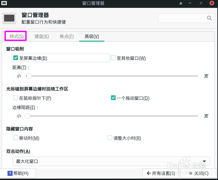Open the title bar window menu icon

pyautogui.click(x=4, y=3)
